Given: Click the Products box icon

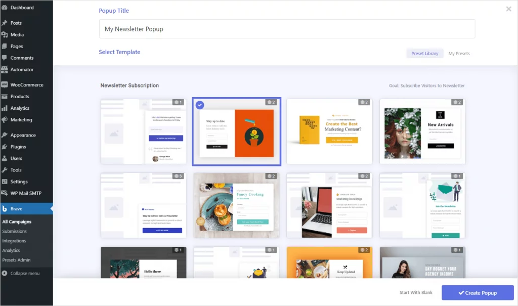Looking at the screenshot, I should coord(5,97).
